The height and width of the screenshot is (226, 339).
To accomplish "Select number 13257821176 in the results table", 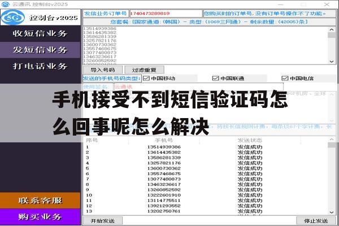I will pos(164,163).
